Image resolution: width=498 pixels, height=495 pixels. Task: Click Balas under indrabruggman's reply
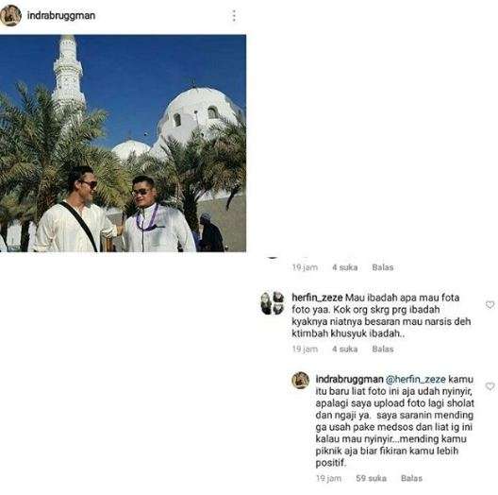tap(411, 478)
